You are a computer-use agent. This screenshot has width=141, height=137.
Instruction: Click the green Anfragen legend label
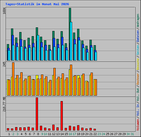tap(138, 21)
